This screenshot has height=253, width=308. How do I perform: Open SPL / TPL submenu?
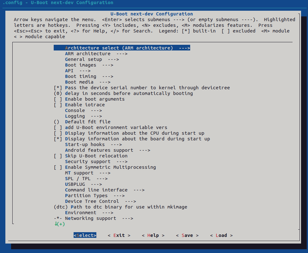87,179
